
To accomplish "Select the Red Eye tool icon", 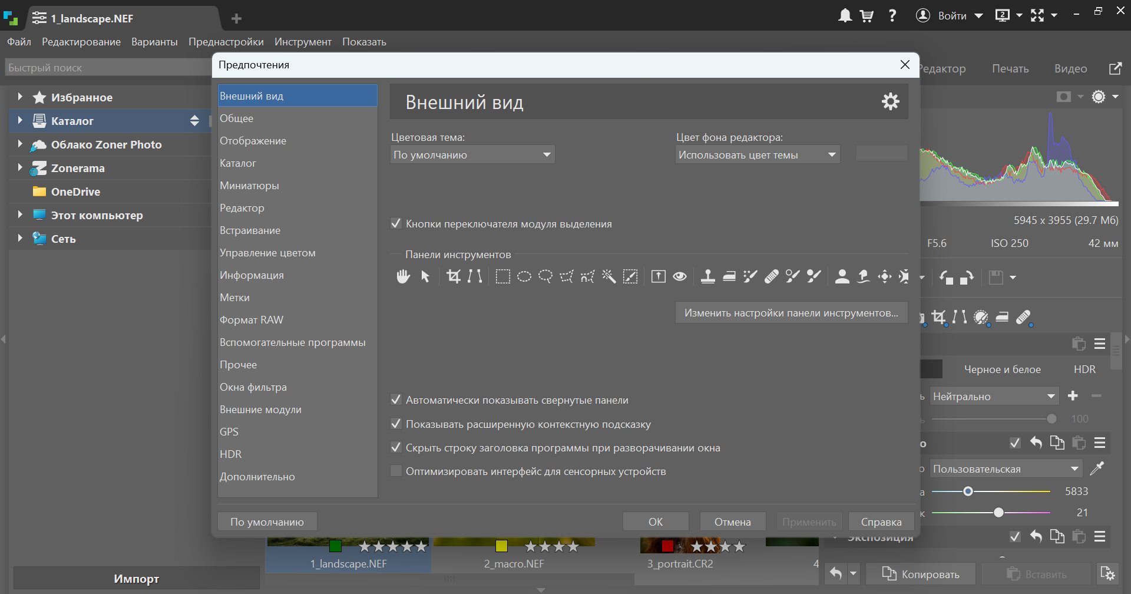I will pyautogui.click(x=680, y=276).
